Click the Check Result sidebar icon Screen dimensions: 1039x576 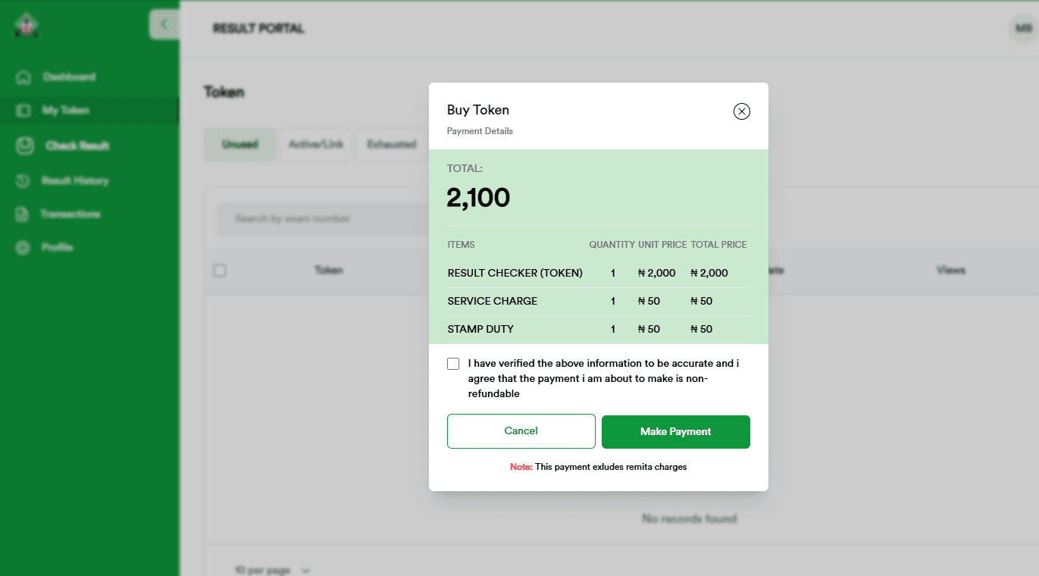coord(25,146)
